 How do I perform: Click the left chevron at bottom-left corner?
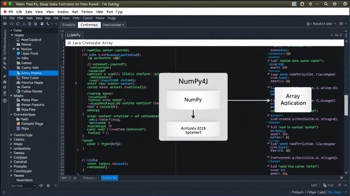pyautogui.click(x=4, y=192)
